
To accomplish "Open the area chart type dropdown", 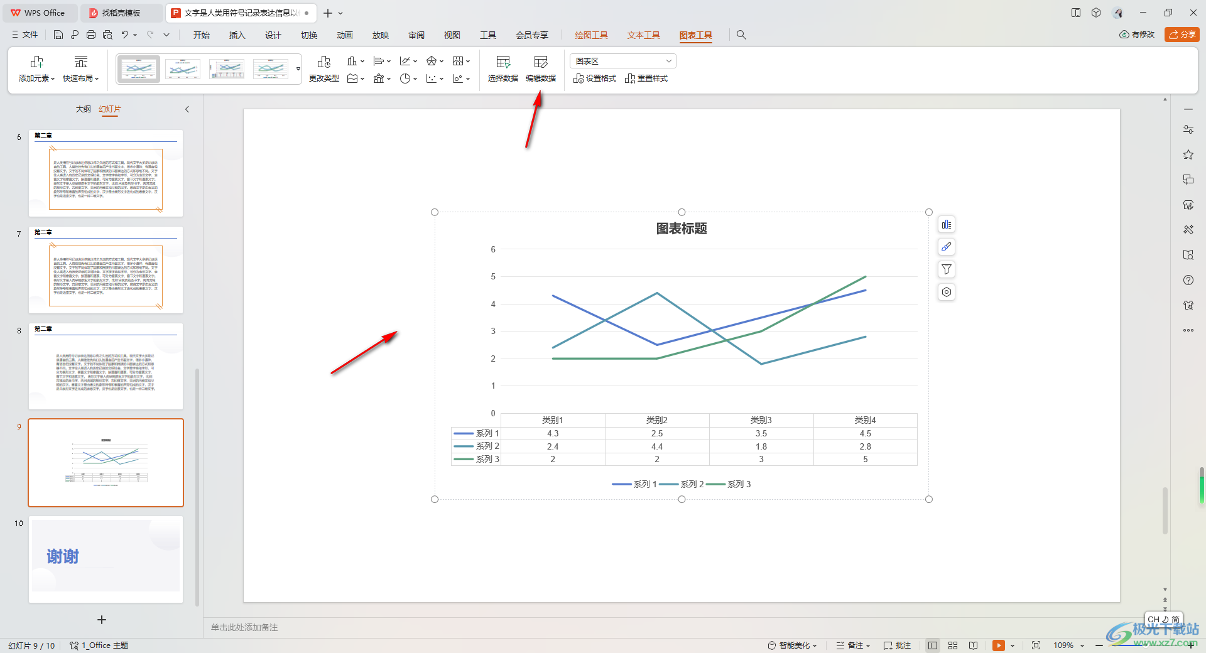I will tap(356, 78).
